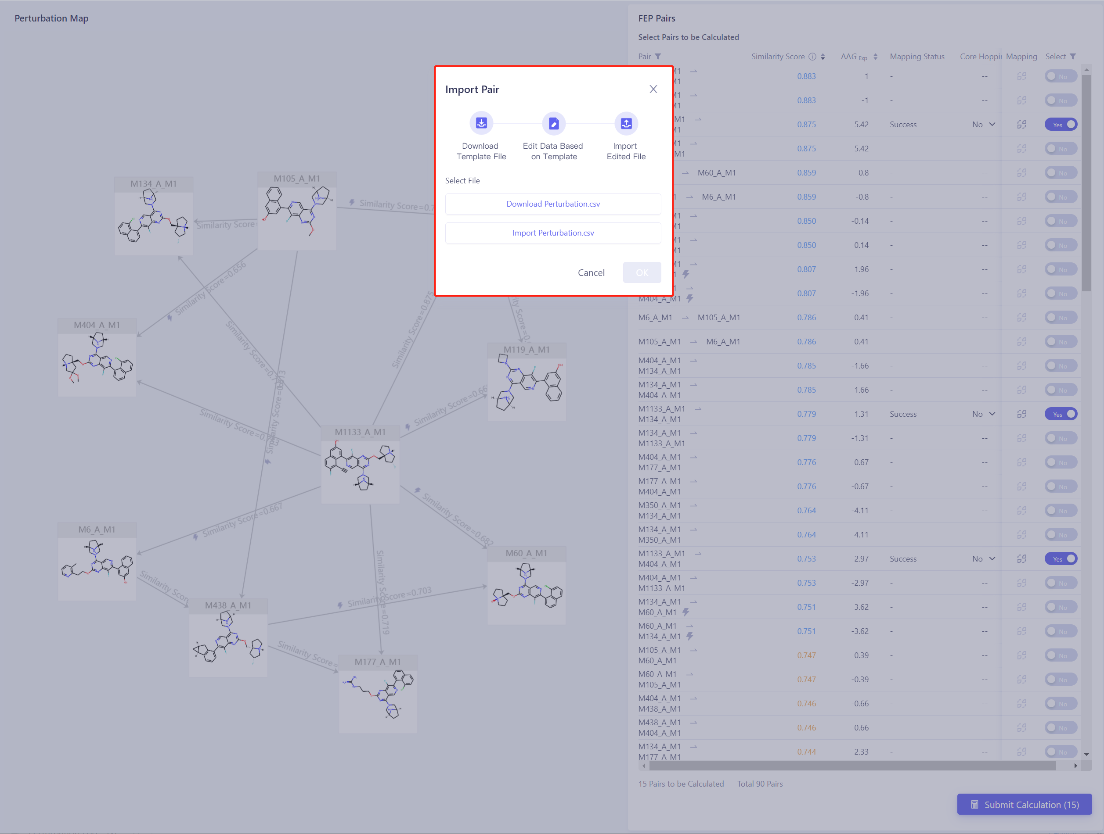Select the M105_A_M1 molecule node in map
1104x834 pixels.
297,211
